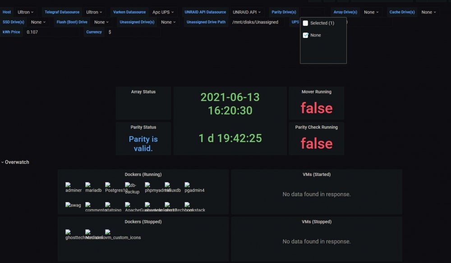Open the Host Ultron dropdown
Screen dimensions: 451x263
25,12
